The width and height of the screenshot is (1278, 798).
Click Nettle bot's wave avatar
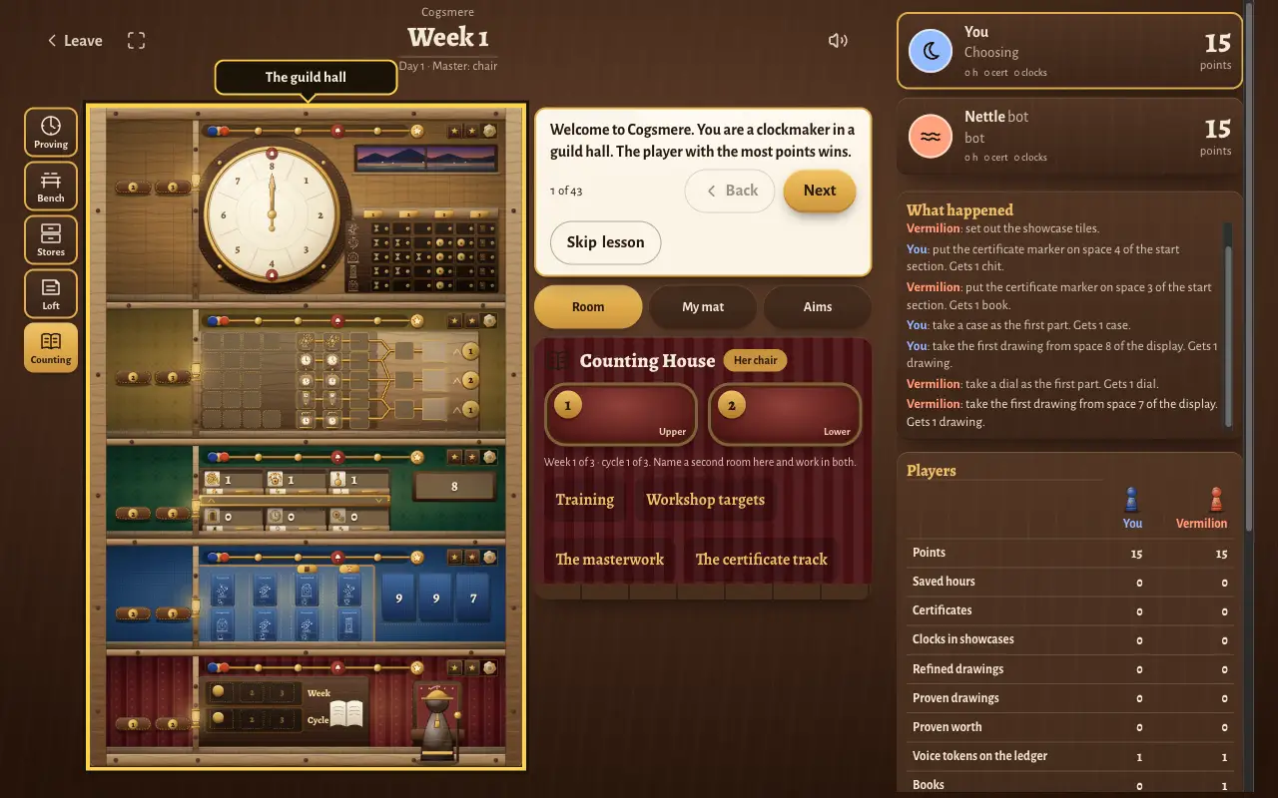[931, 137]
